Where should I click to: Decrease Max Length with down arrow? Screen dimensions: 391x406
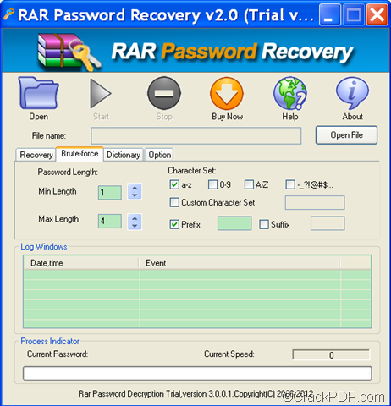pyautogui.click(x=135, y=226)
